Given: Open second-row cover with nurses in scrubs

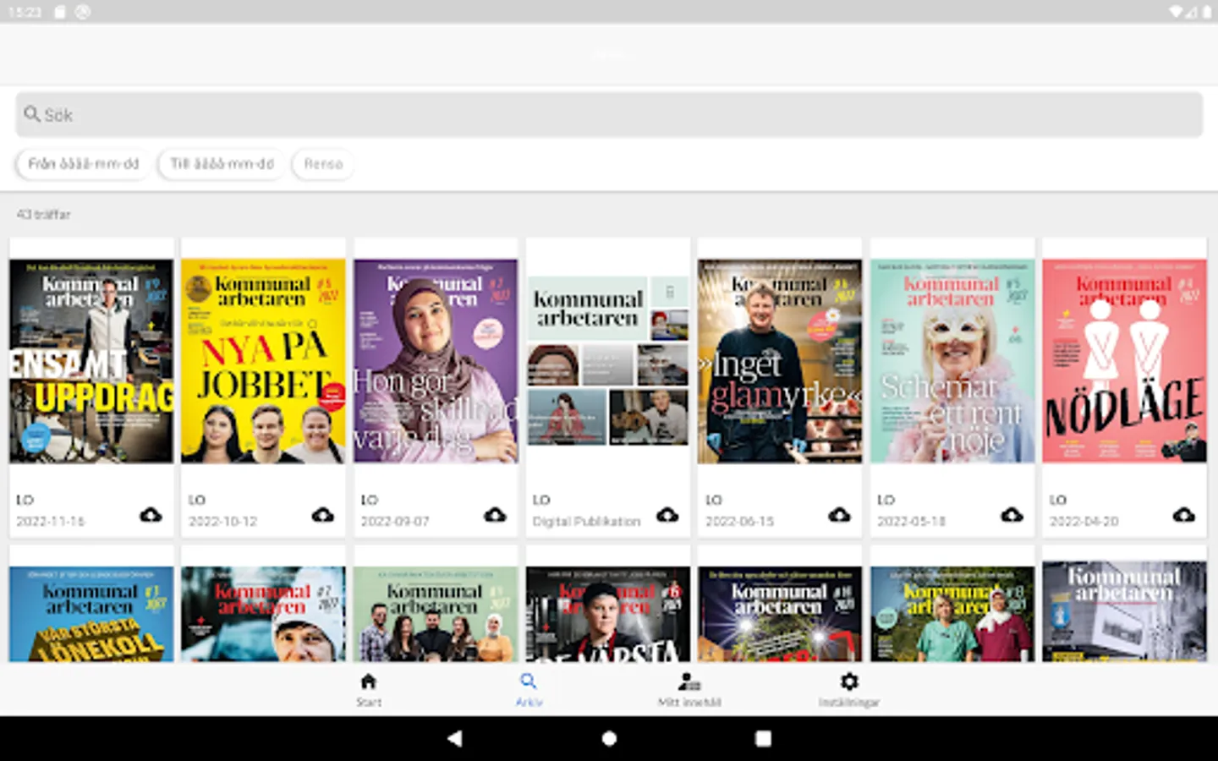Looking at the screenshot, I should pyautogui.click(x=952, y=614).
